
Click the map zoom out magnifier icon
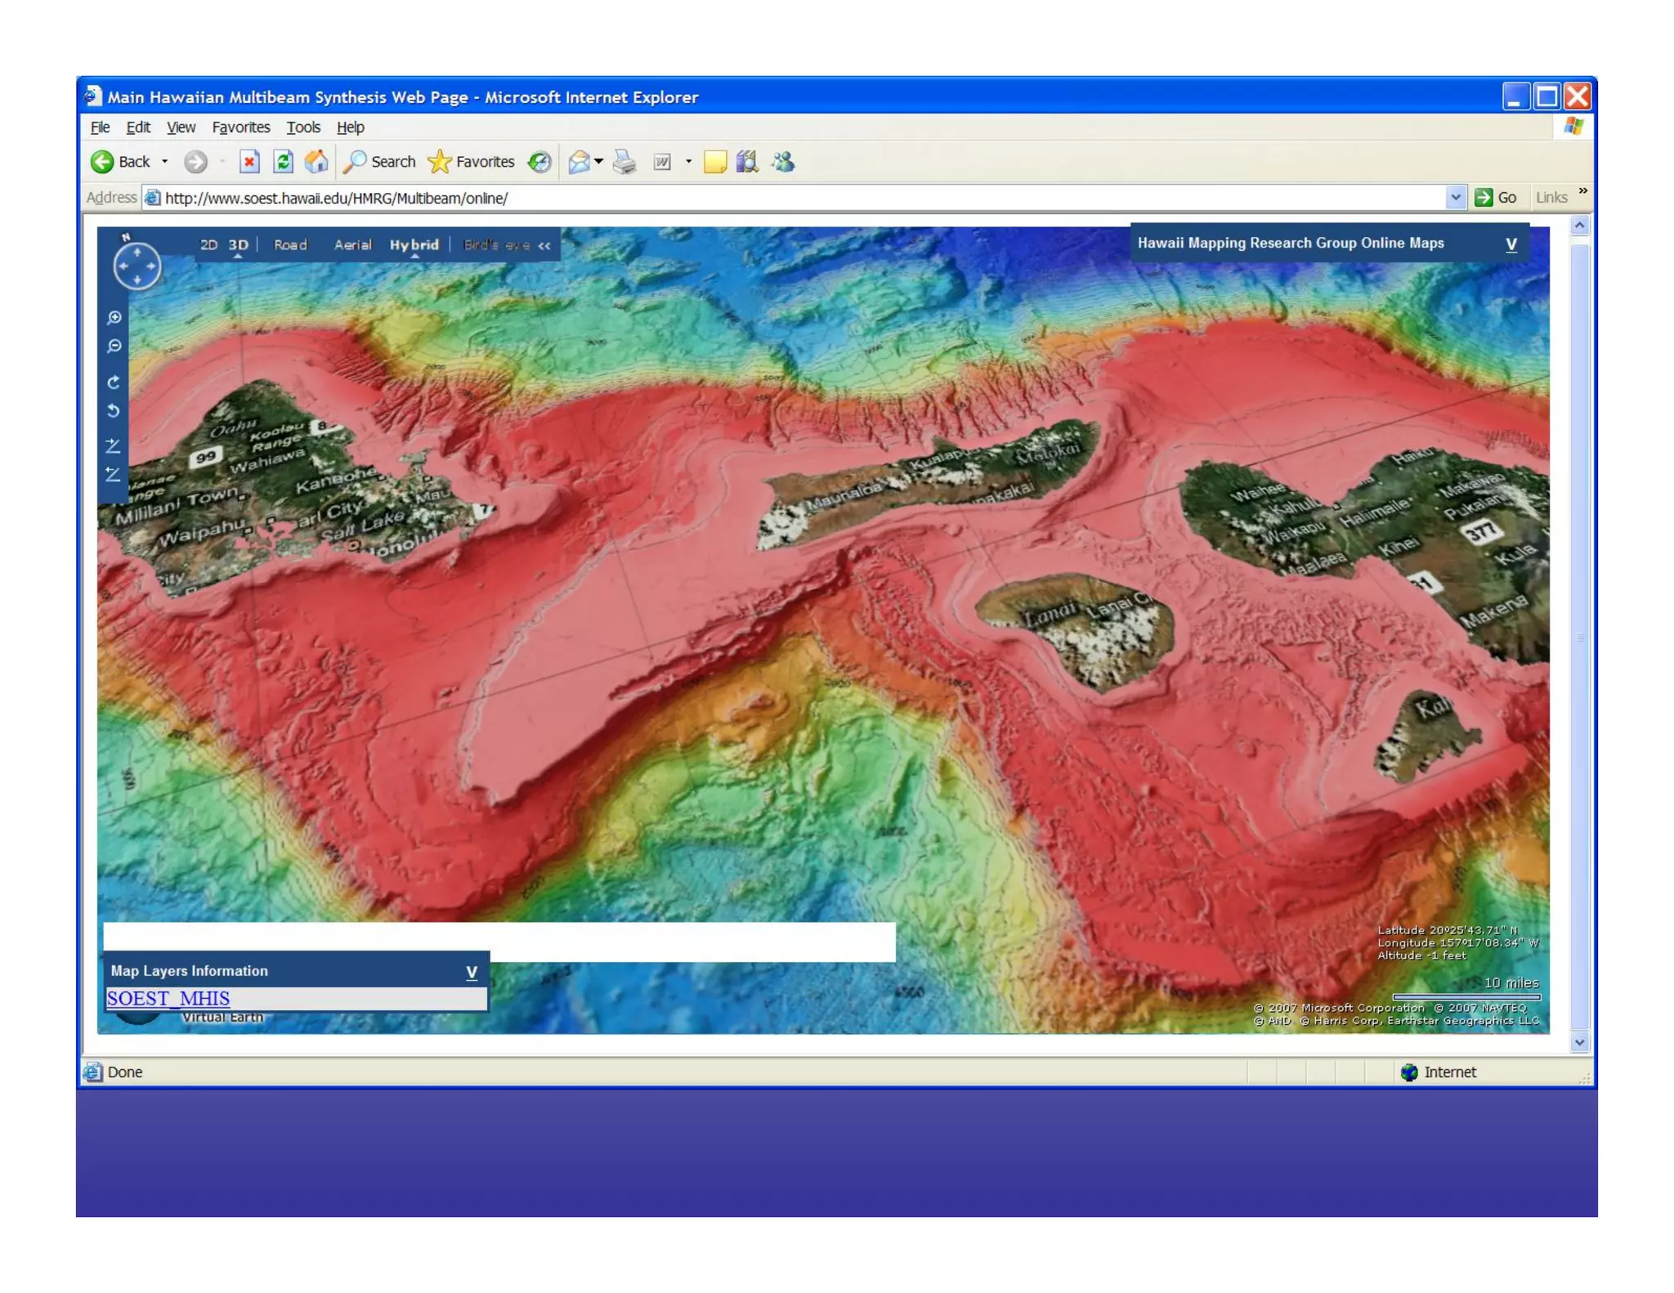(x=114, y=347)
